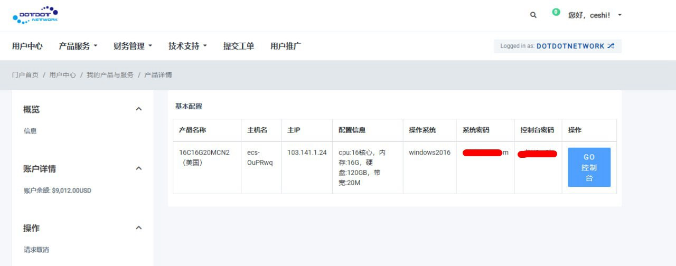Click the green cart badge icon
Viewport: 676px width, 266px height.
[556, 12]
